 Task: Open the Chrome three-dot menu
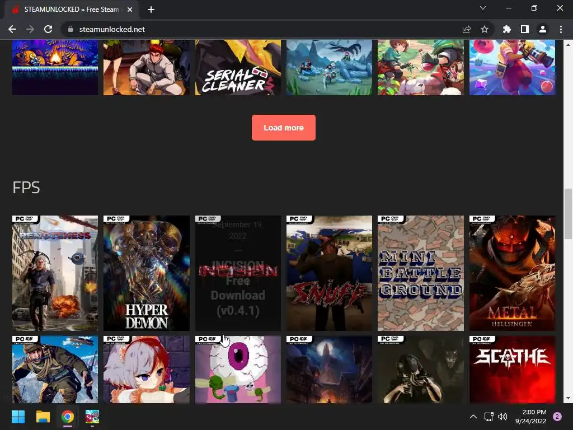pyautogui.click(x=561, y=29)
